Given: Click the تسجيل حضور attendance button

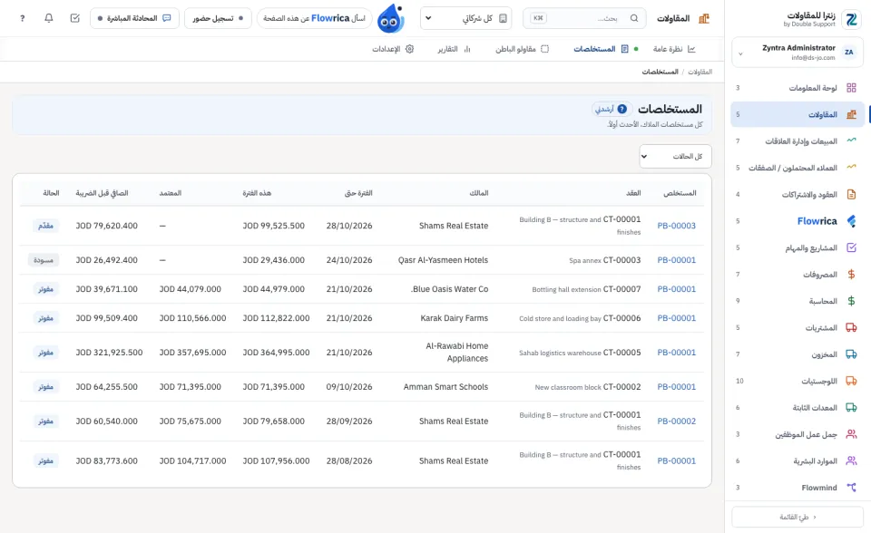Looking at the screenshot, I should (x=218, y=18).
